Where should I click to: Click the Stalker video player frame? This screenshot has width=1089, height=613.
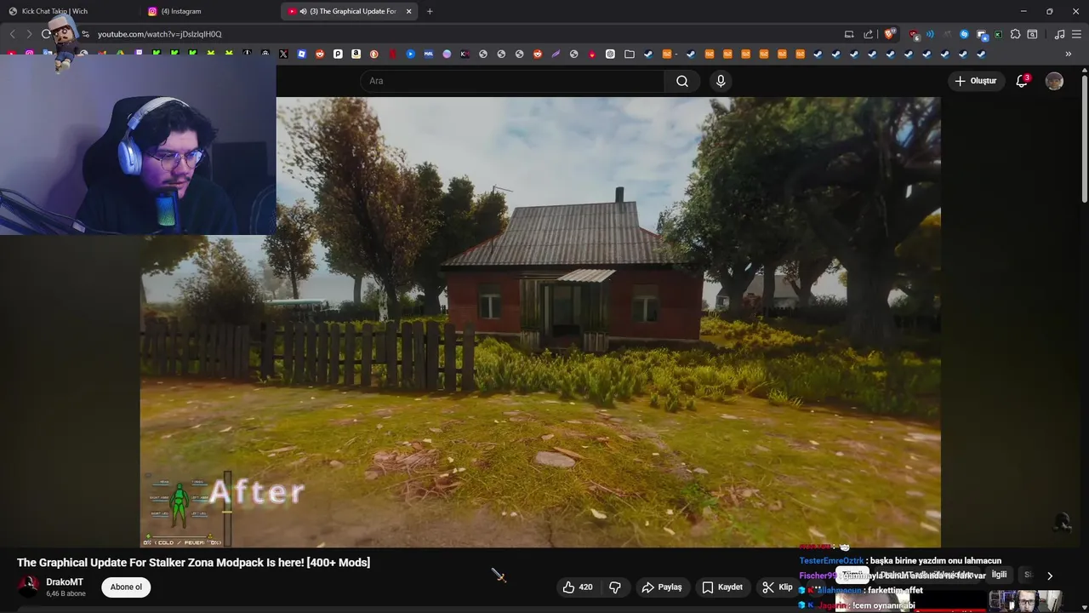(540, 322)
